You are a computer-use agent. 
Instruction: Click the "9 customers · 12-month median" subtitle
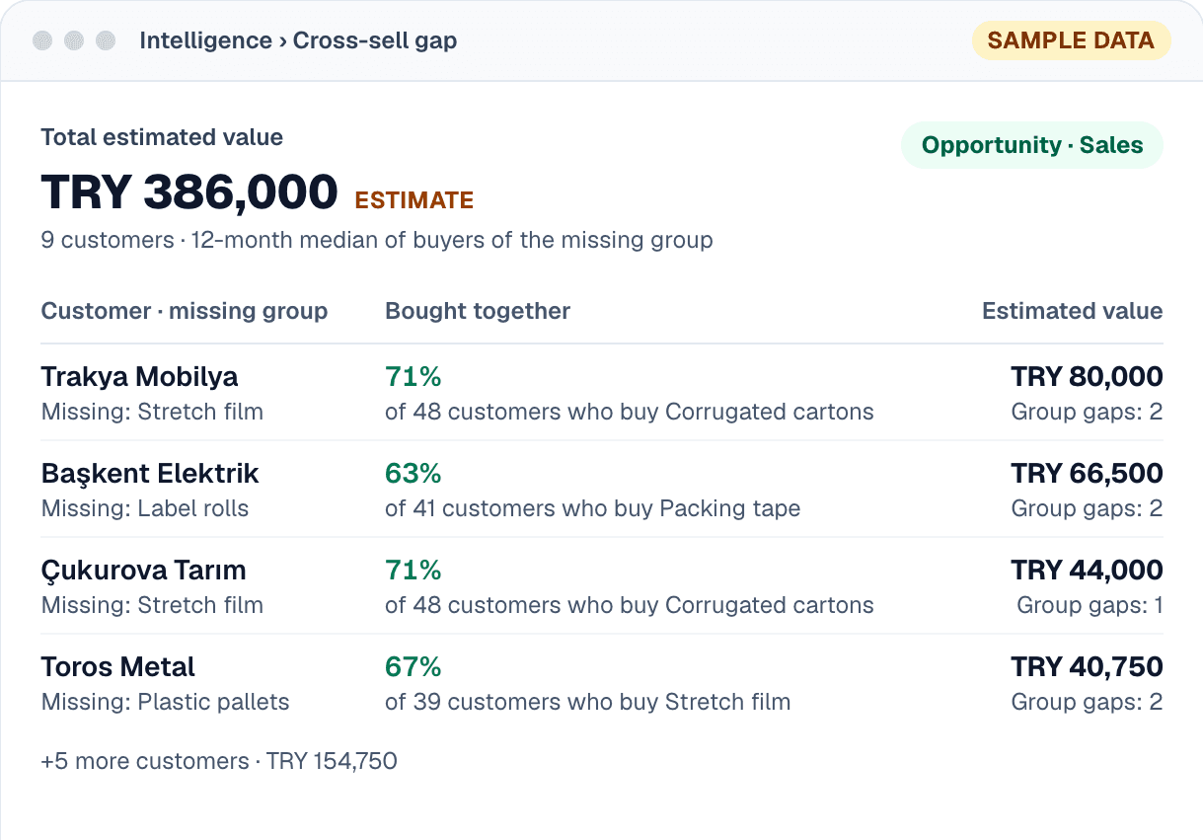377,240
